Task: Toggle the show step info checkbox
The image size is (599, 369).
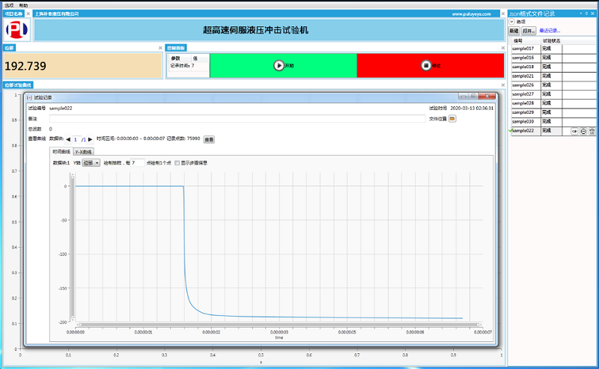Action: point(177,162)
